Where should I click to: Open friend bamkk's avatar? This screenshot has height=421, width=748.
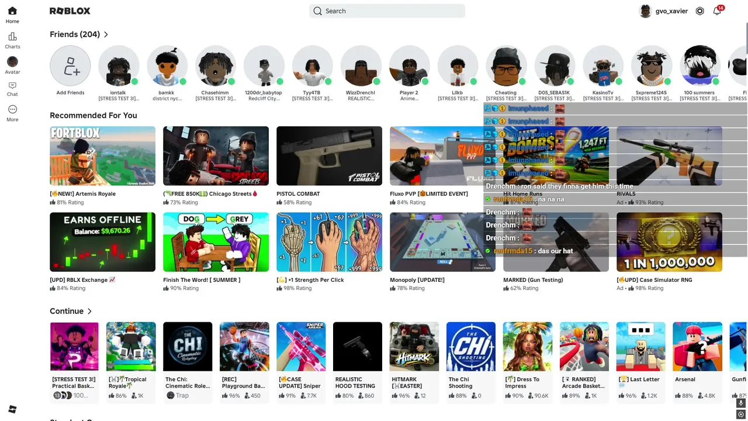(167, 66)
